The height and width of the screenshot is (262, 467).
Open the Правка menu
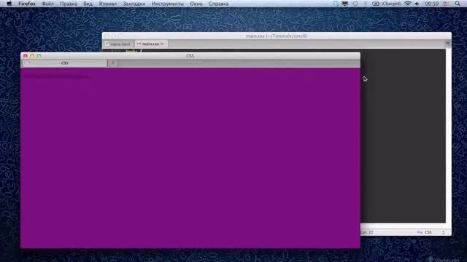69,4
